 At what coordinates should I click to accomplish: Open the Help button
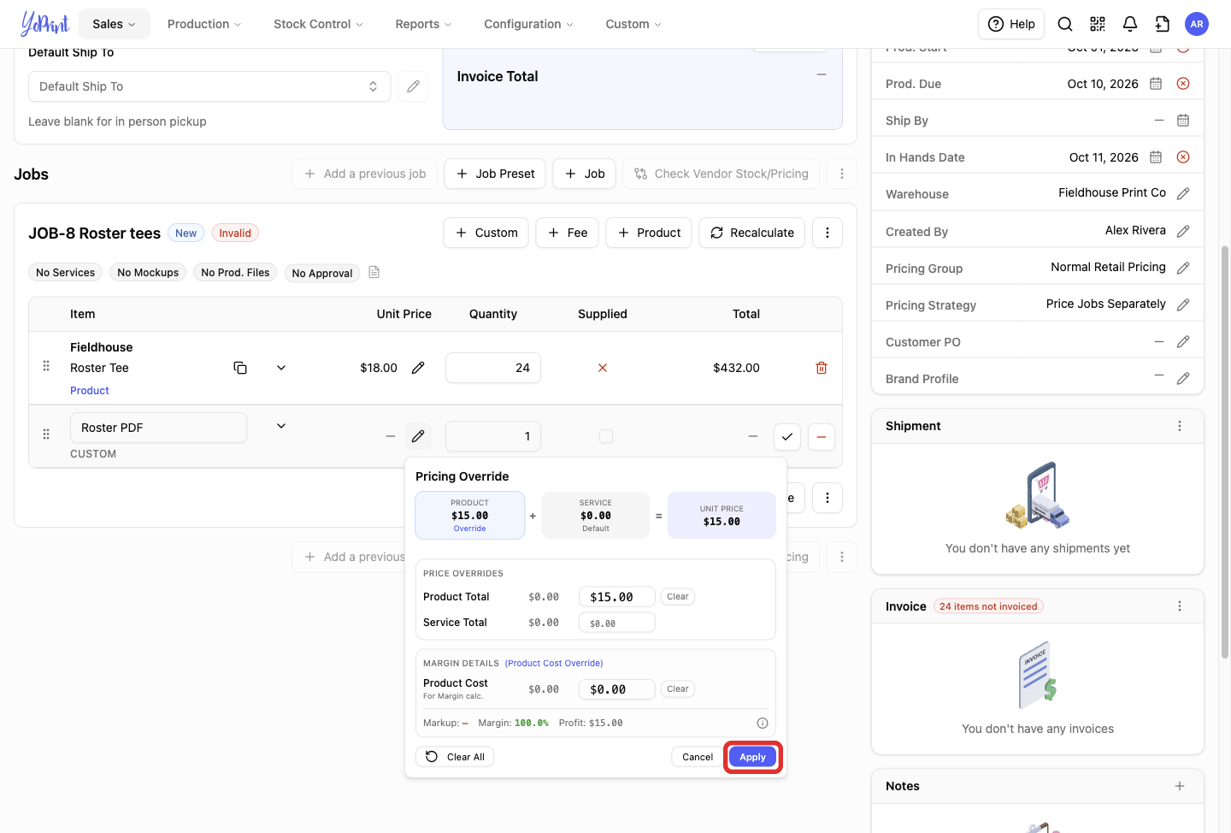point(1011,24)
